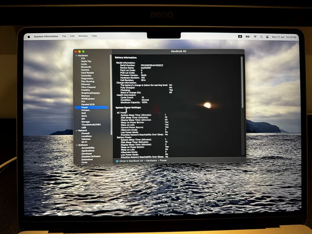Open Spotlight search icon

[x=261, y=37]
